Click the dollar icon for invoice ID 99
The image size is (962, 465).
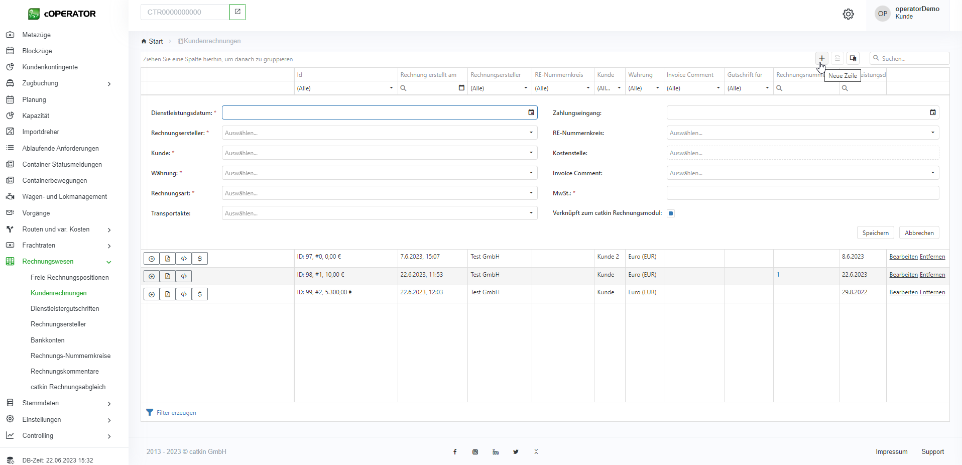pyautogui.click(x=200, y=294)
